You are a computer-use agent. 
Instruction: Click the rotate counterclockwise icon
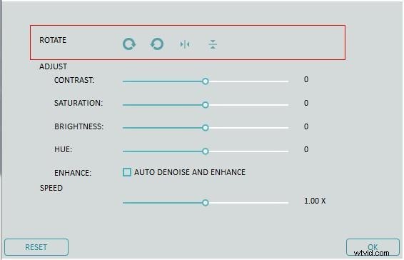[x=156, y=44]
